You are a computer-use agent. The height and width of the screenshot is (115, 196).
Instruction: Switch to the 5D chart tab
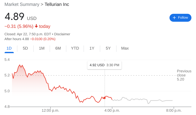click(x=25, y=48)
